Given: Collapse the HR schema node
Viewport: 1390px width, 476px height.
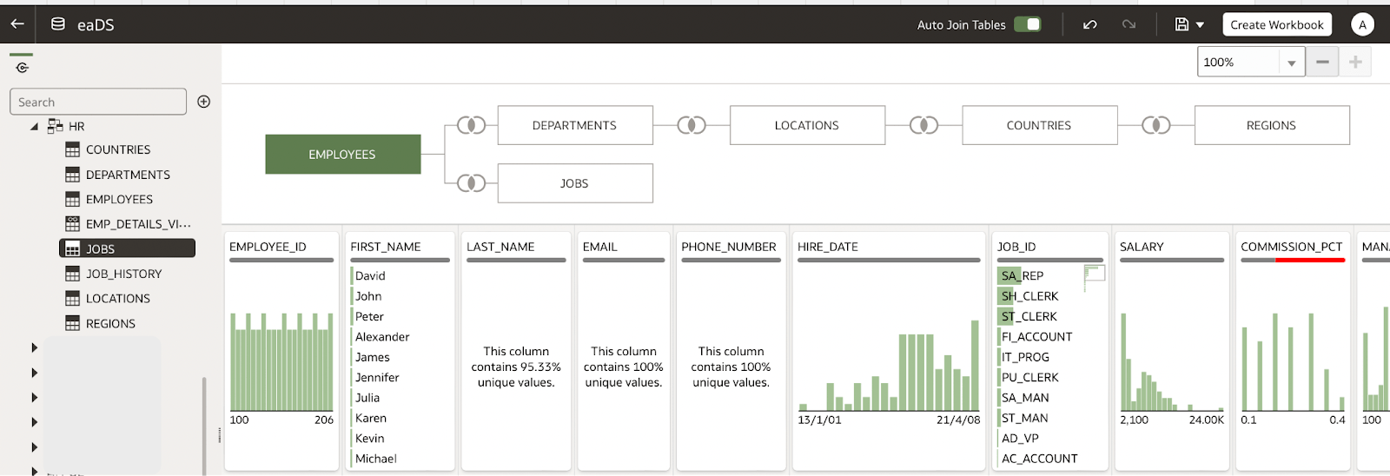Looking at the screenshot, I should (x=34, y=127).
